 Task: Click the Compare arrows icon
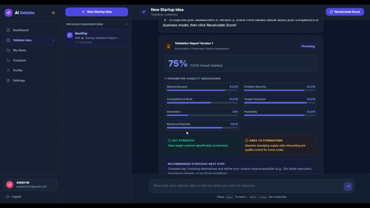click(x=8, y=61)
